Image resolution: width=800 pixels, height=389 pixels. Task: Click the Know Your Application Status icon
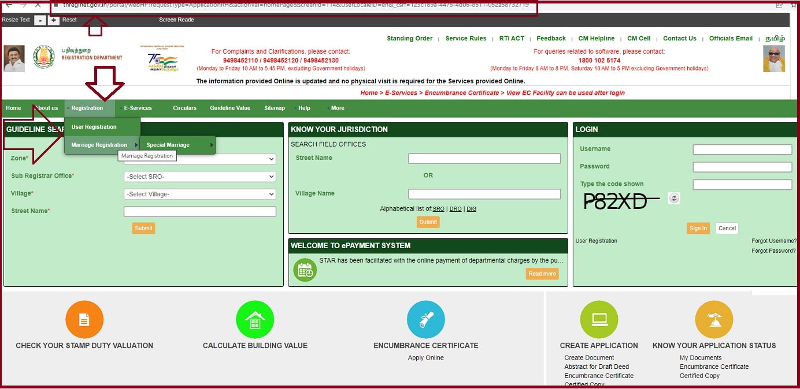pos(714,319)
